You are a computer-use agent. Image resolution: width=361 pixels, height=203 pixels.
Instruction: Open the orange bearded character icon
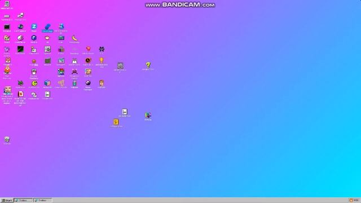pos(7,70)
